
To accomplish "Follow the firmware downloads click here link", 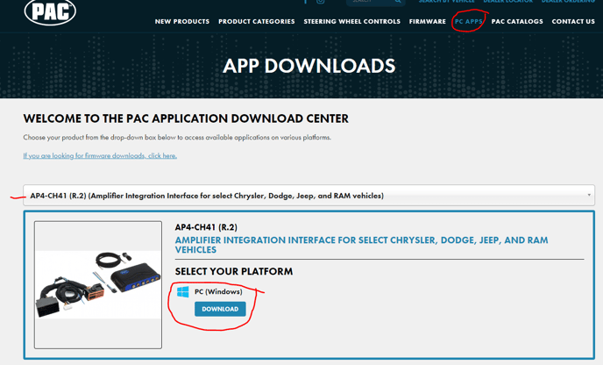I will point(100,155).
